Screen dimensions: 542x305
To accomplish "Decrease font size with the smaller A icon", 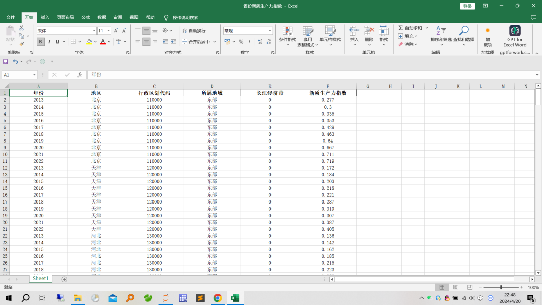I will click(x=124, y=31).
